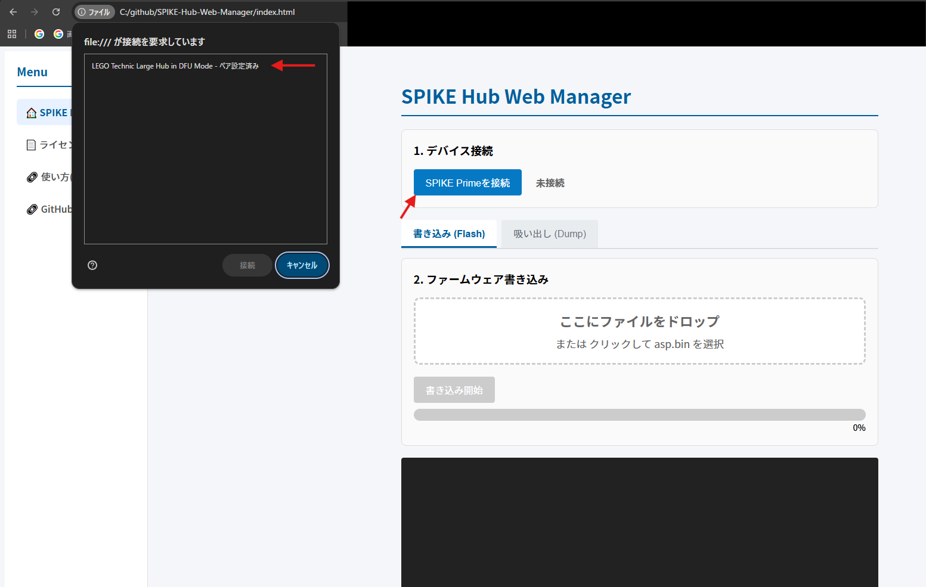Click the firmware write progress bar
This screenshot has height=587, width=926.
640,415
